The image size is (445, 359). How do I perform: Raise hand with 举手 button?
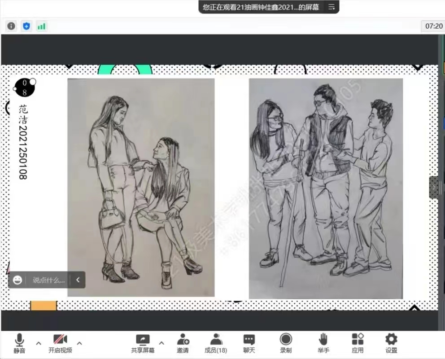[x=323, y=343]
